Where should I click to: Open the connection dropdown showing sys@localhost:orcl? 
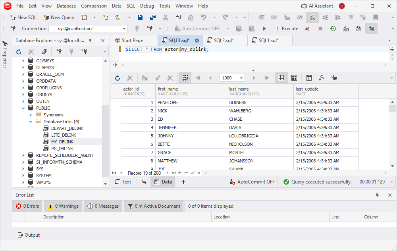tap(123, 28)
